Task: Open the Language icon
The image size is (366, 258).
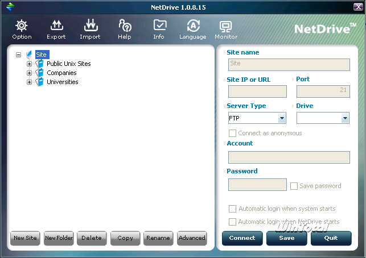Action: (194, 26)
